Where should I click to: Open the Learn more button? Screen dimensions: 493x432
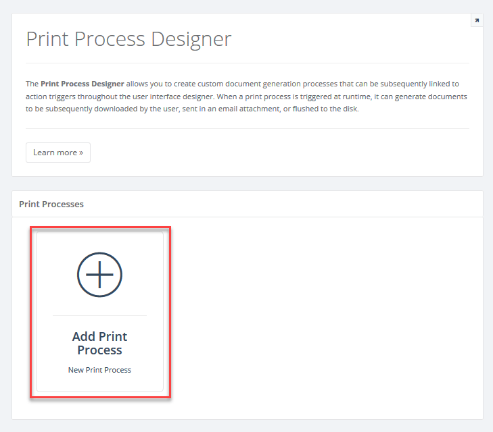click(x=58, y=153)
